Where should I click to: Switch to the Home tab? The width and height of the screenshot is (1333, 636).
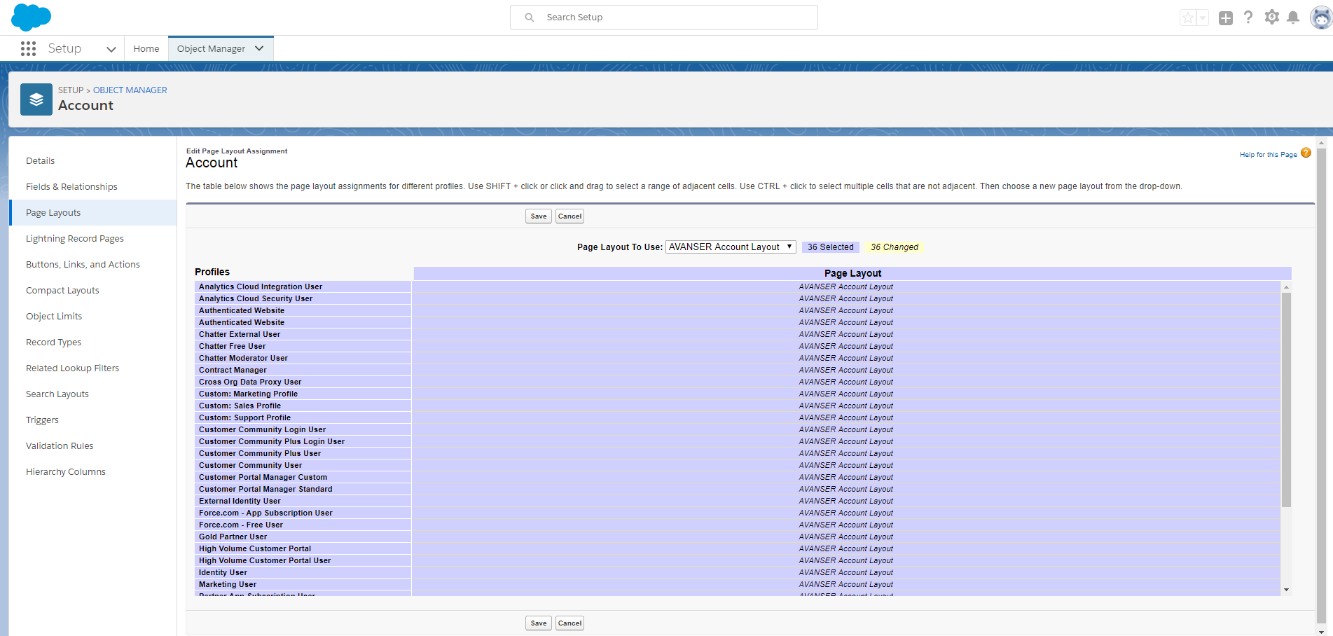[x=146, y=48]
